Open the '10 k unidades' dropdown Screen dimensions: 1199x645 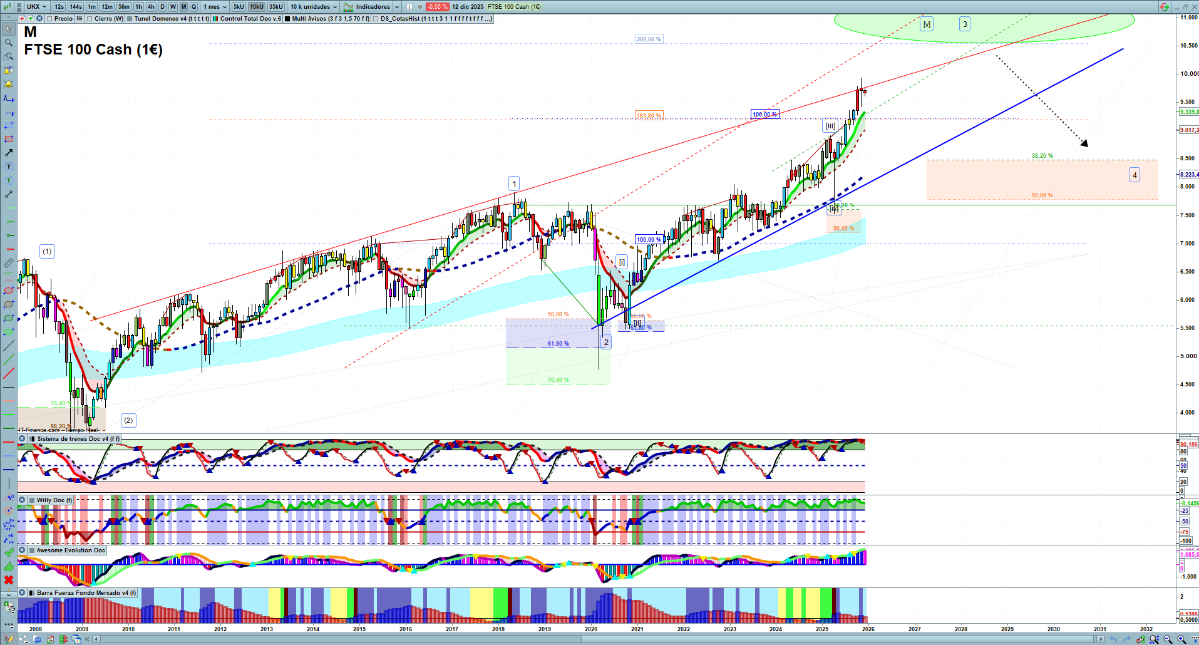coord(314,7)
